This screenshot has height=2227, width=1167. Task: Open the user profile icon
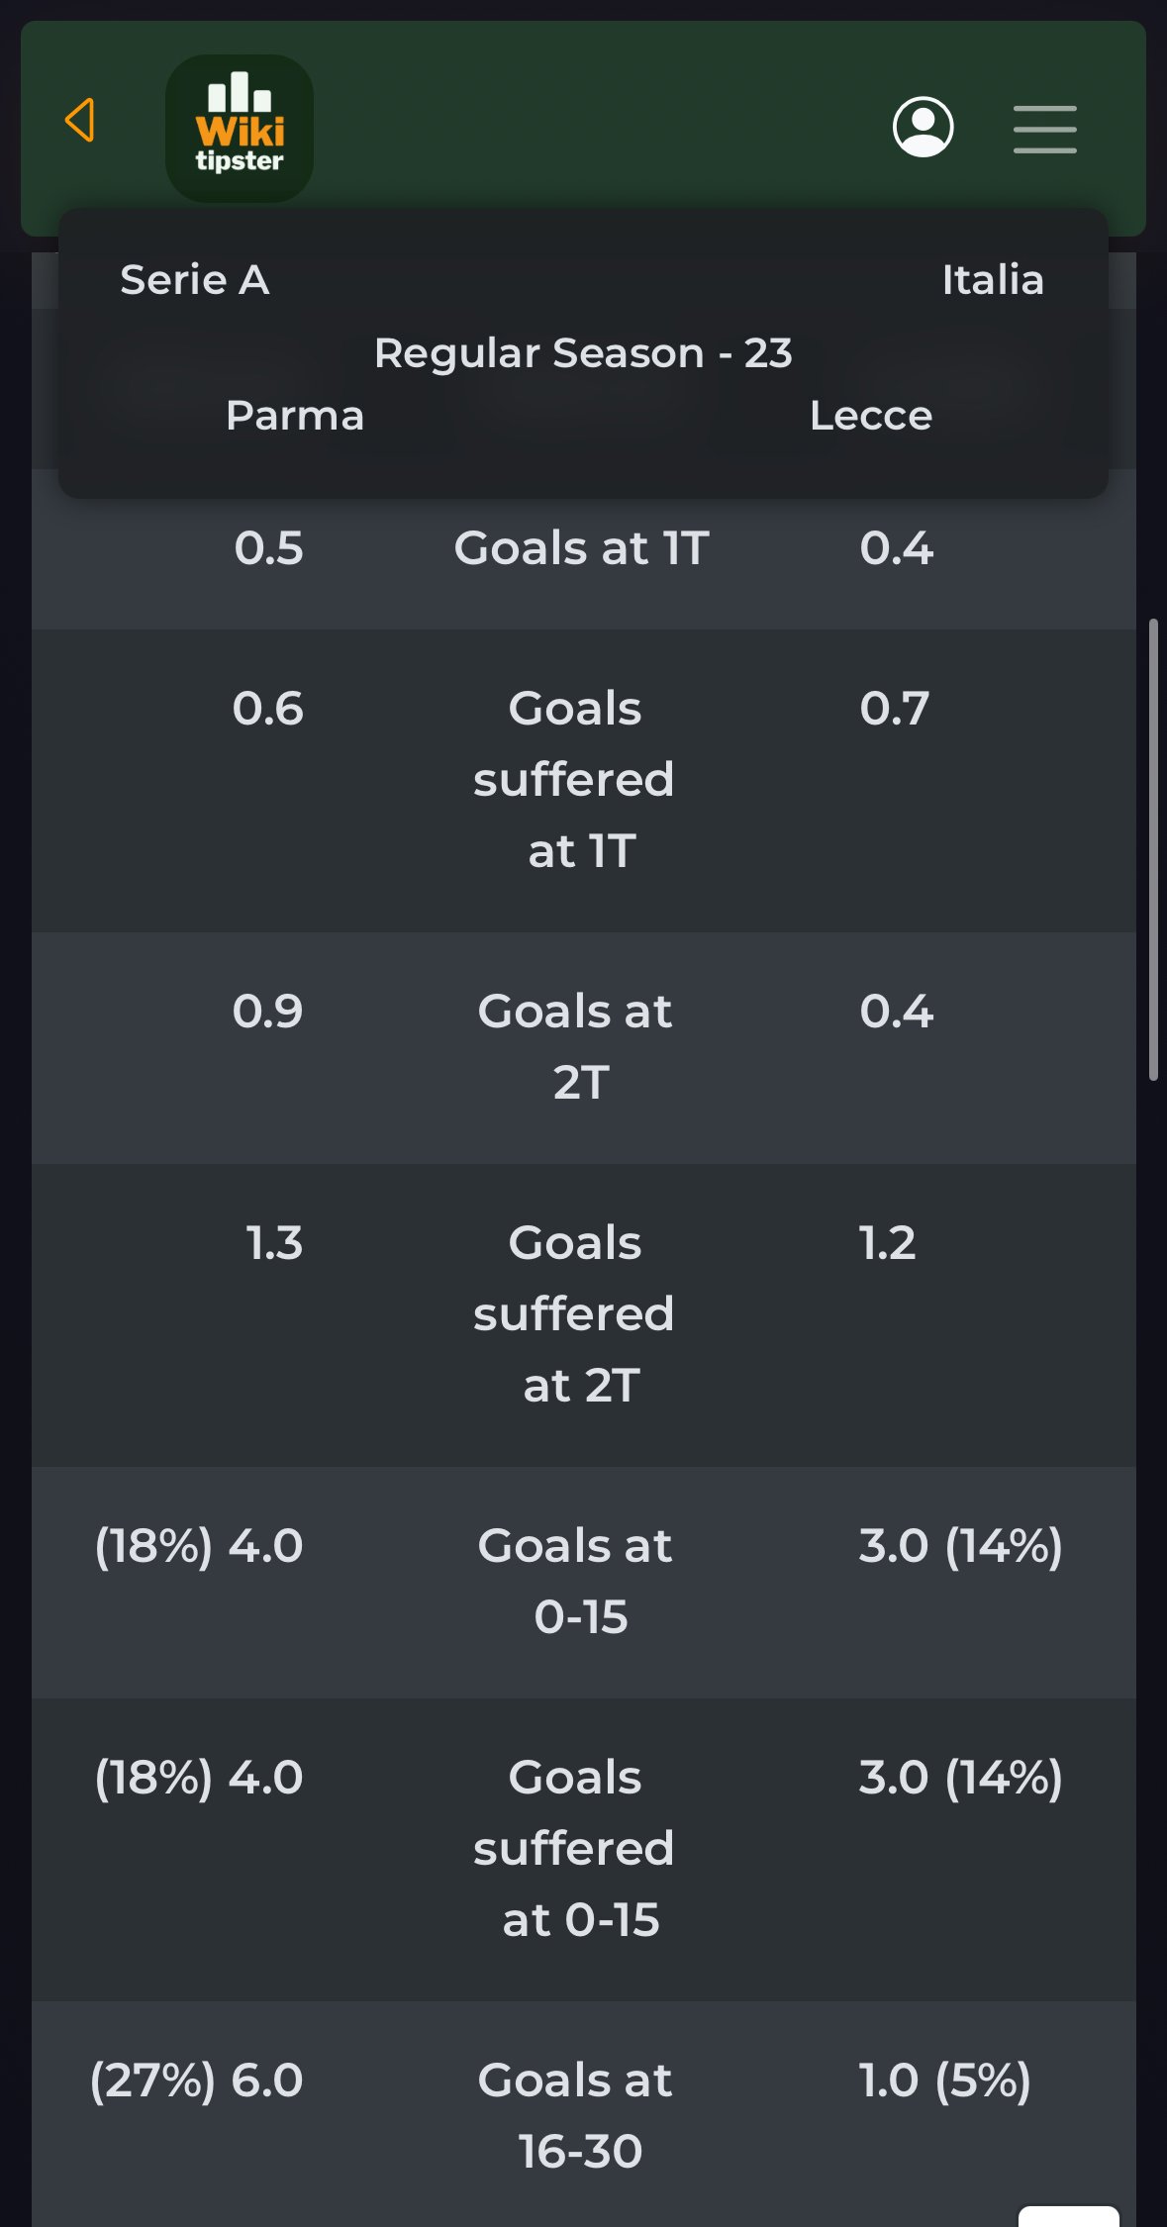tap(923, 127)
